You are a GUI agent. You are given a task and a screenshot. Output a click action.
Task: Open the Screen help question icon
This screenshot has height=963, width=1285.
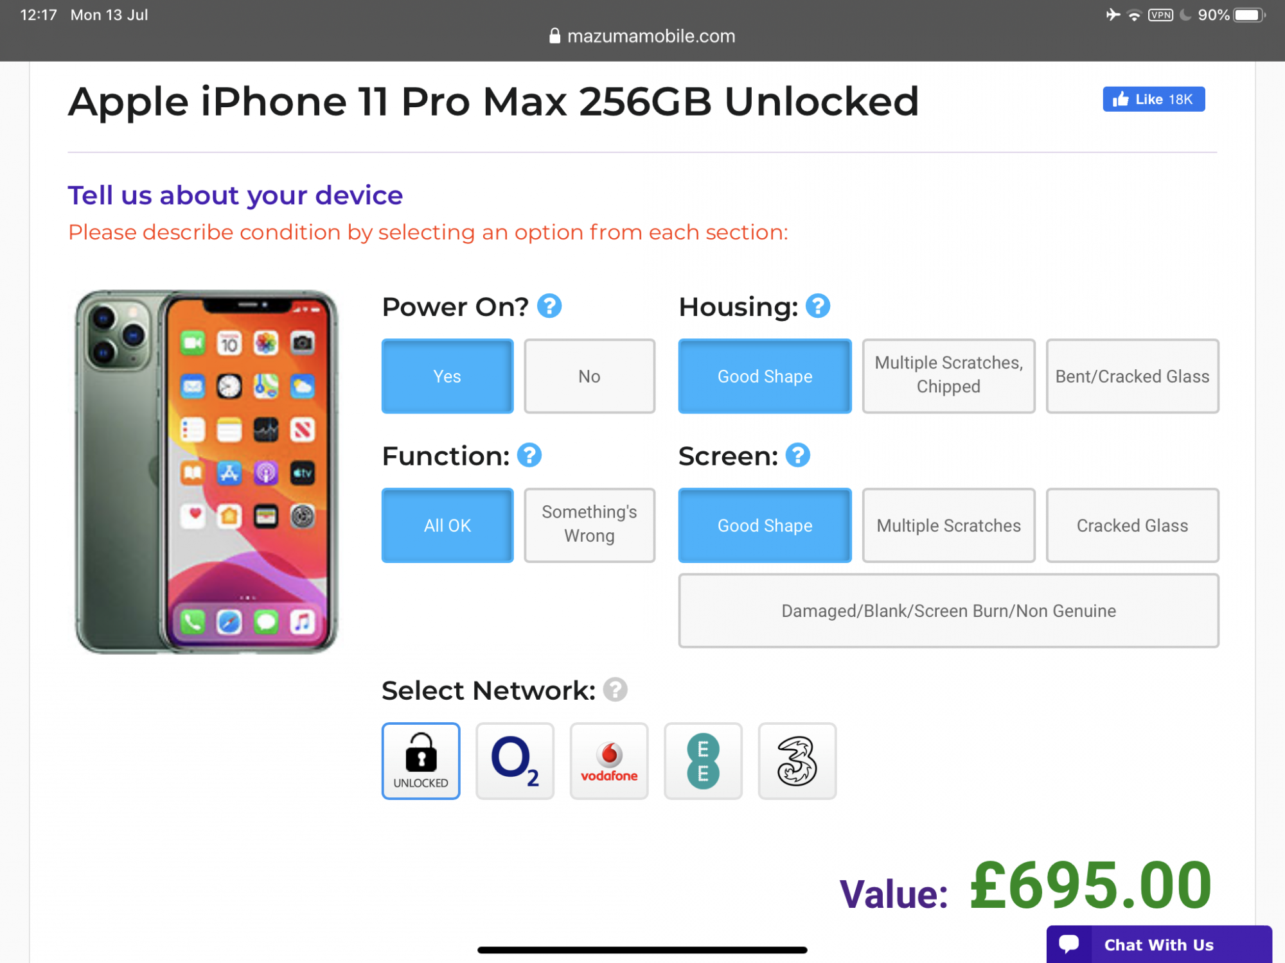tap(798, 455)
